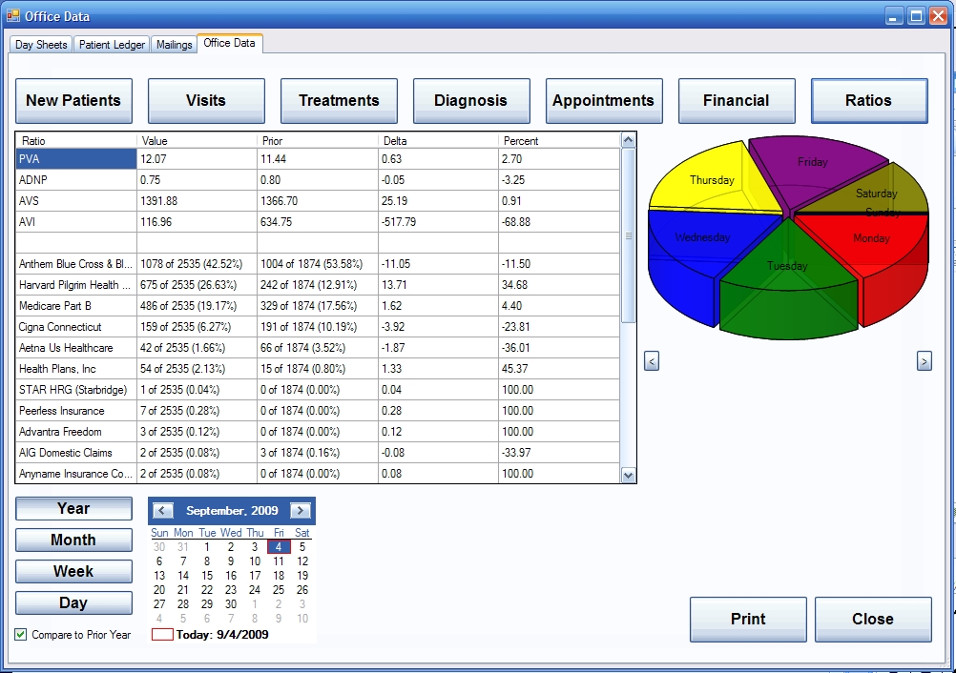Show next chart with right arrow

925,361
